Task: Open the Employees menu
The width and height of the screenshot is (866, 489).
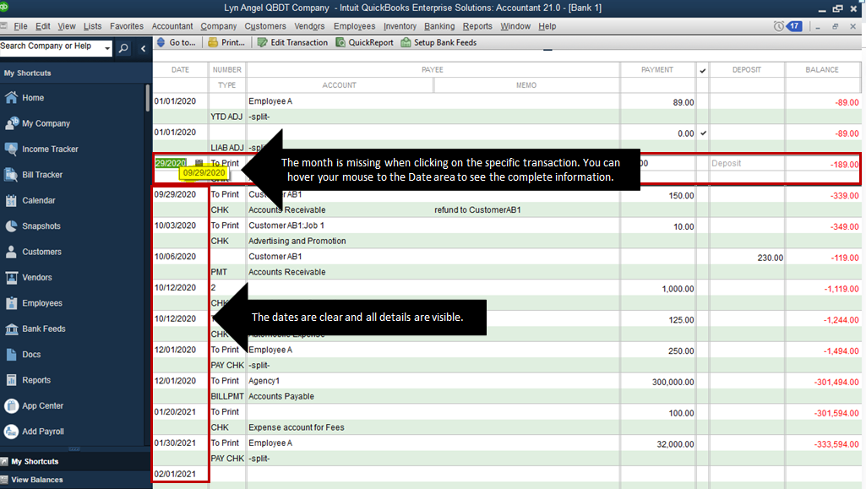Action: point(354,26)
